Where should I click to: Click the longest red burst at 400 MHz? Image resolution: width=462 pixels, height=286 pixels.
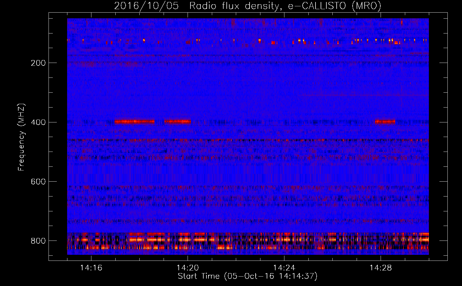tap(135, 122)
